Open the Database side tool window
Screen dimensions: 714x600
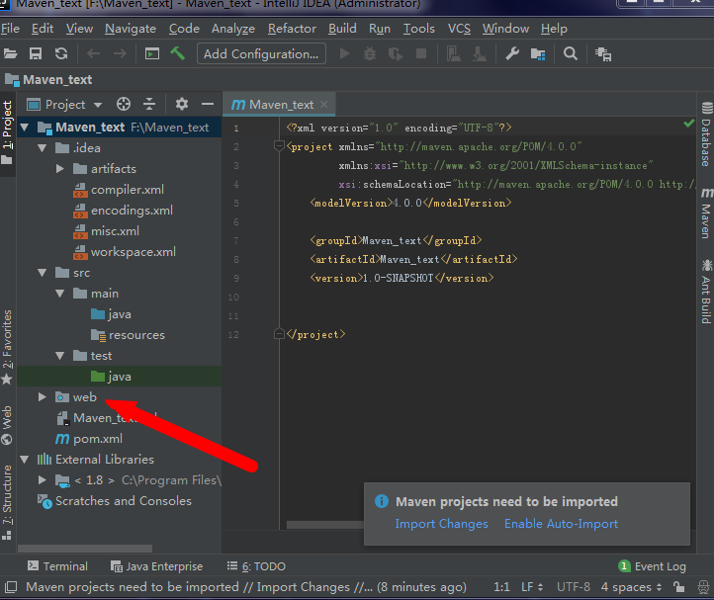coord(706,134)
